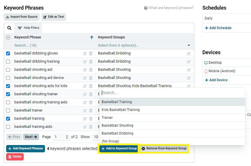Delete the selected keyword phrases
The height and width of the screenshot is (166, 251).
[15, 157]
